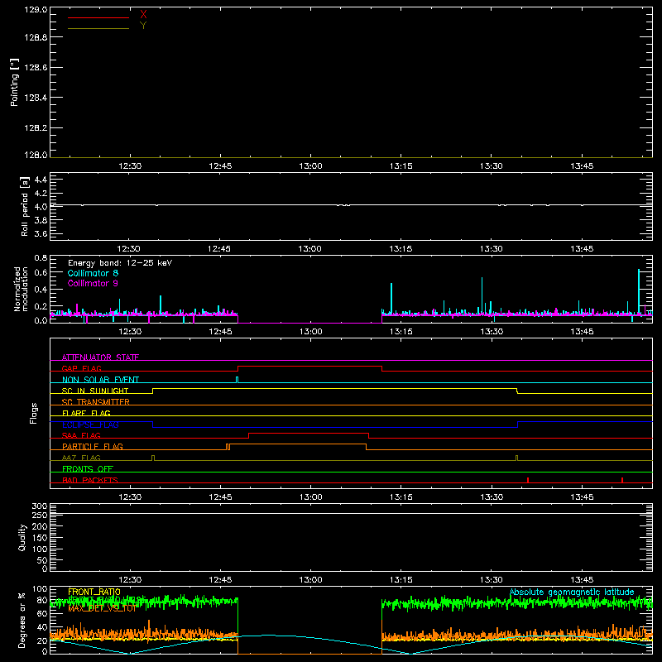The image size is (662, 662).
Task: Click the 0.8 tick on the modulation axis
Action: (41, 258)
